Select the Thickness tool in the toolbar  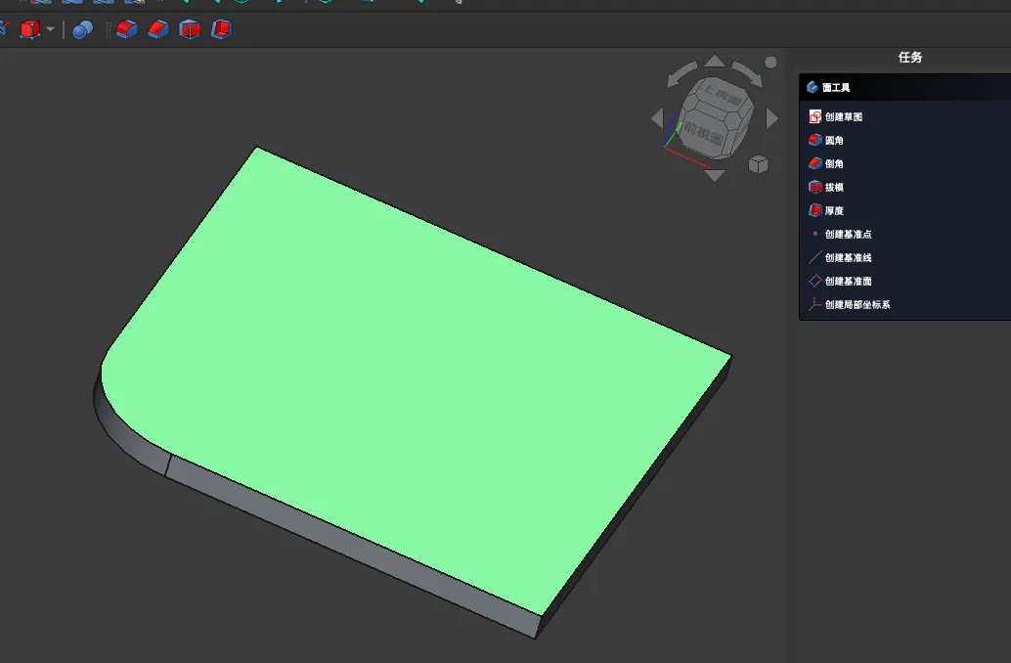click(221, 30)
